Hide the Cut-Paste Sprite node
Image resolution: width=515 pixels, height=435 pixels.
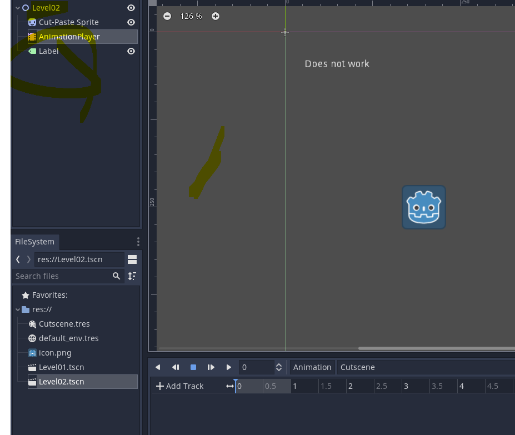point(131,22)
